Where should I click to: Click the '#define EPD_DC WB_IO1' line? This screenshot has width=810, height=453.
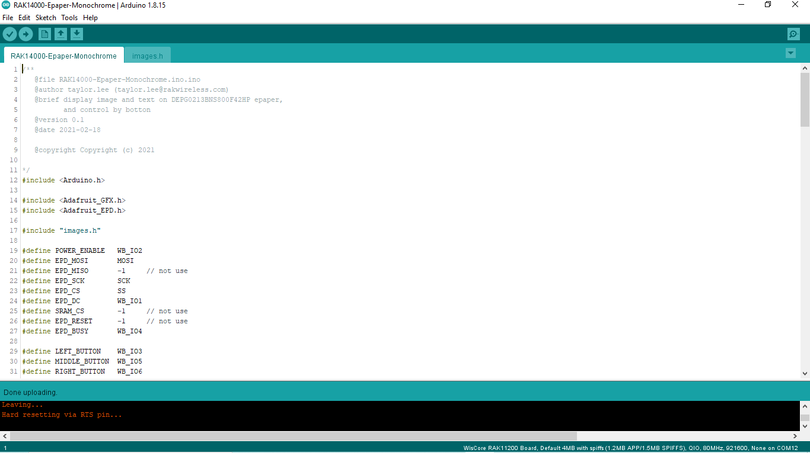[82, 301]
